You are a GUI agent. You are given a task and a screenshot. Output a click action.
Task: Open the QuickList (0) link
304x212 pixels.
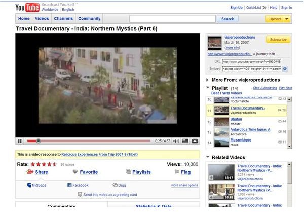[x=256, y=8]
